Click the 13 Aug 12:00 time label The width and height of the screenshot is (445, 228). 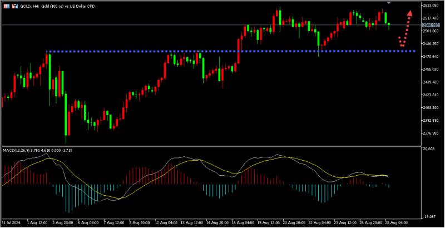point(191,222)
